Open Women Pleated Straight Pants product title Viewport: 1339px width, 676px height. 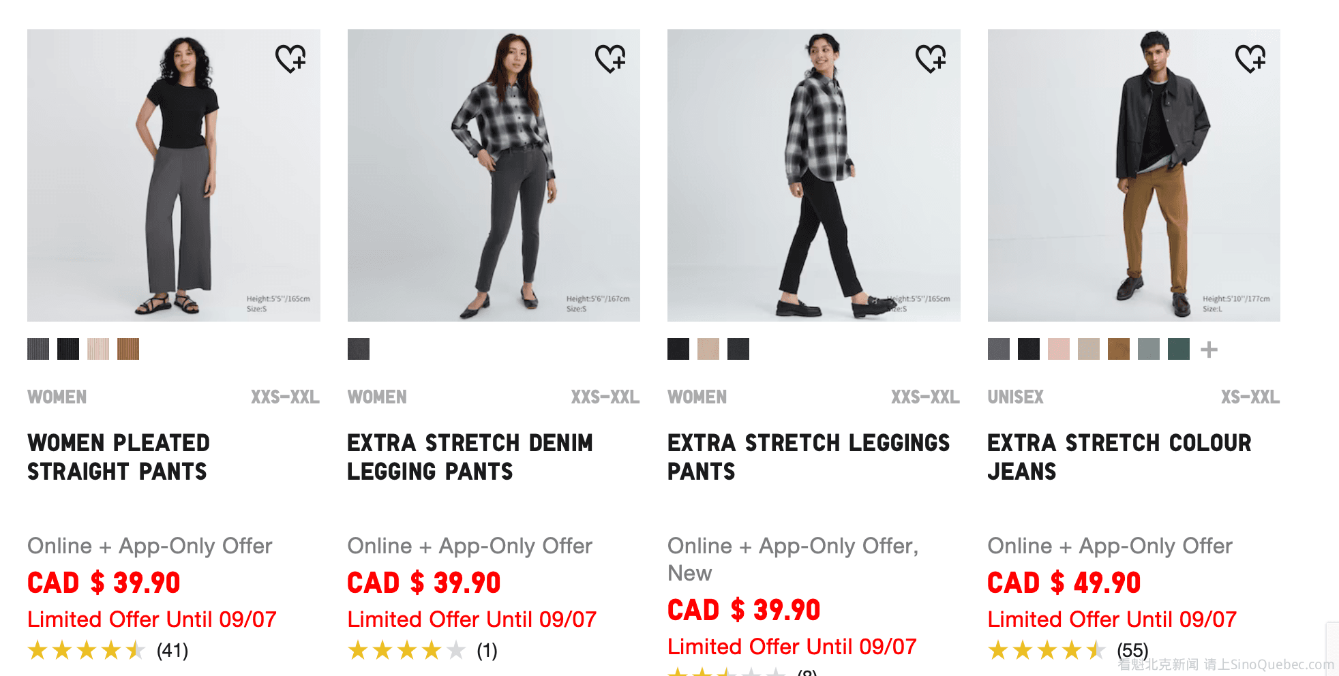pyautogui.click(x=118, y=457)
